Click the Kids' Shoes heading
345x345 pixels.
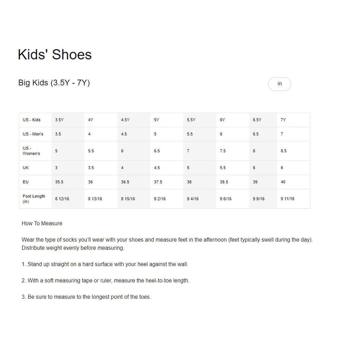tap(55, 54)
